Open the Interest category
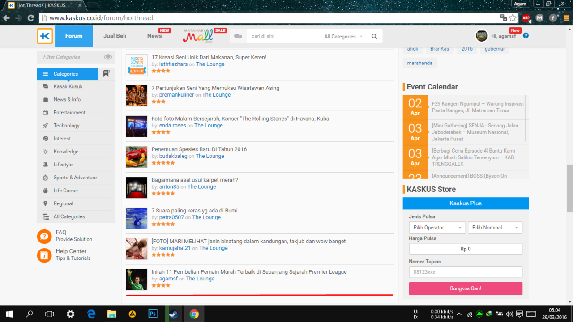Screen dimensions: 573x322 [x=62, y=138]
